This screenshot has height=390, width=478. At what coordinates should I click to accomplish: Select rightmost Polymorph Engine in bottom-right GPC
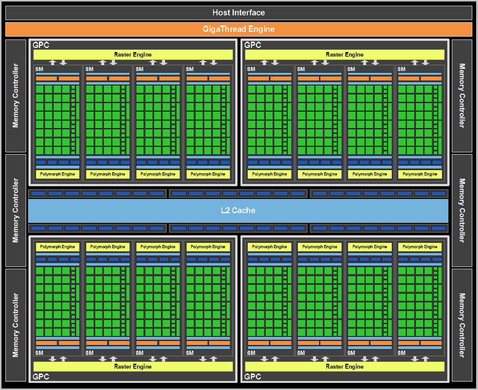click(x=420, y=247)
